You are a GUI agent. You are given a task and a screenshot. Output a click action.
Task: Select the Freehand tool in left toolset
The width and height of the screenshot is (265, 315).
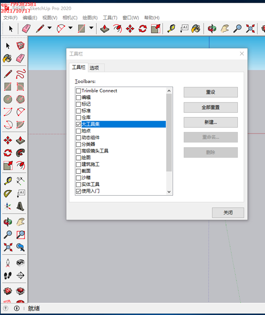[20, 74]
